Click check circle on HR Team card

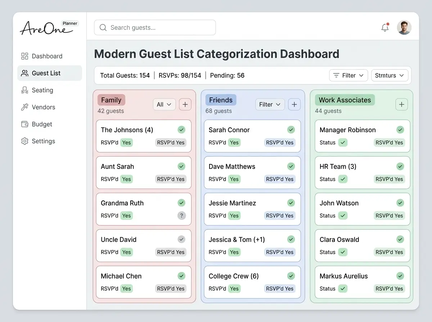(400, 166)
